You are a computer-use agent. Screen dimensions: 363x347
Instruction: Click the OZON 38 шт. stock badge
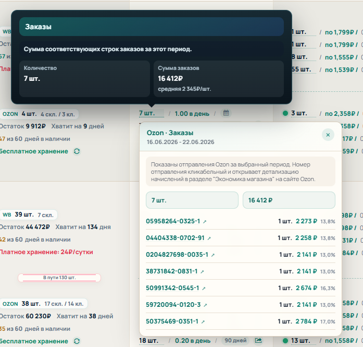tap(43, 304)
